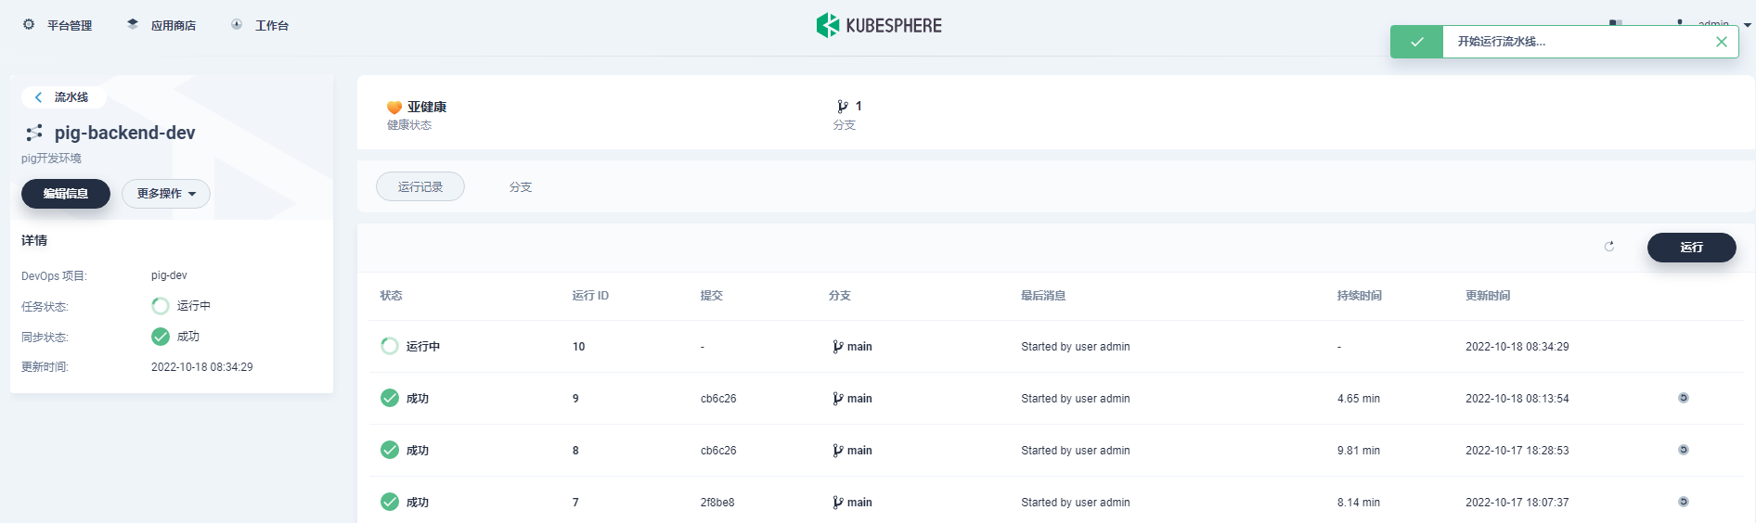The image size is (1756, 523).
Task: Switch to the 运行记录 tab
Action: point(420,186)
